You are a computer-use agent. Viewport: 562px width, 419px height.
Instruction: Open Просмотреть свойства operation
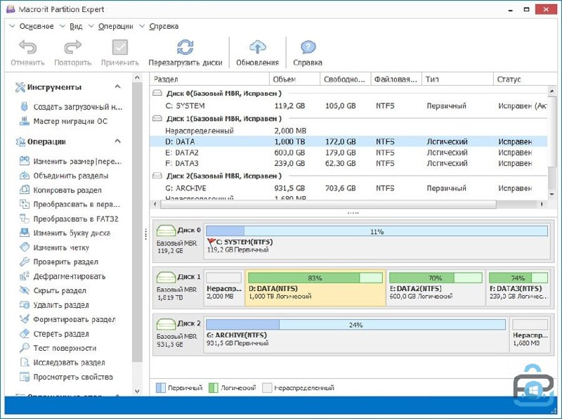coord(66,376)
